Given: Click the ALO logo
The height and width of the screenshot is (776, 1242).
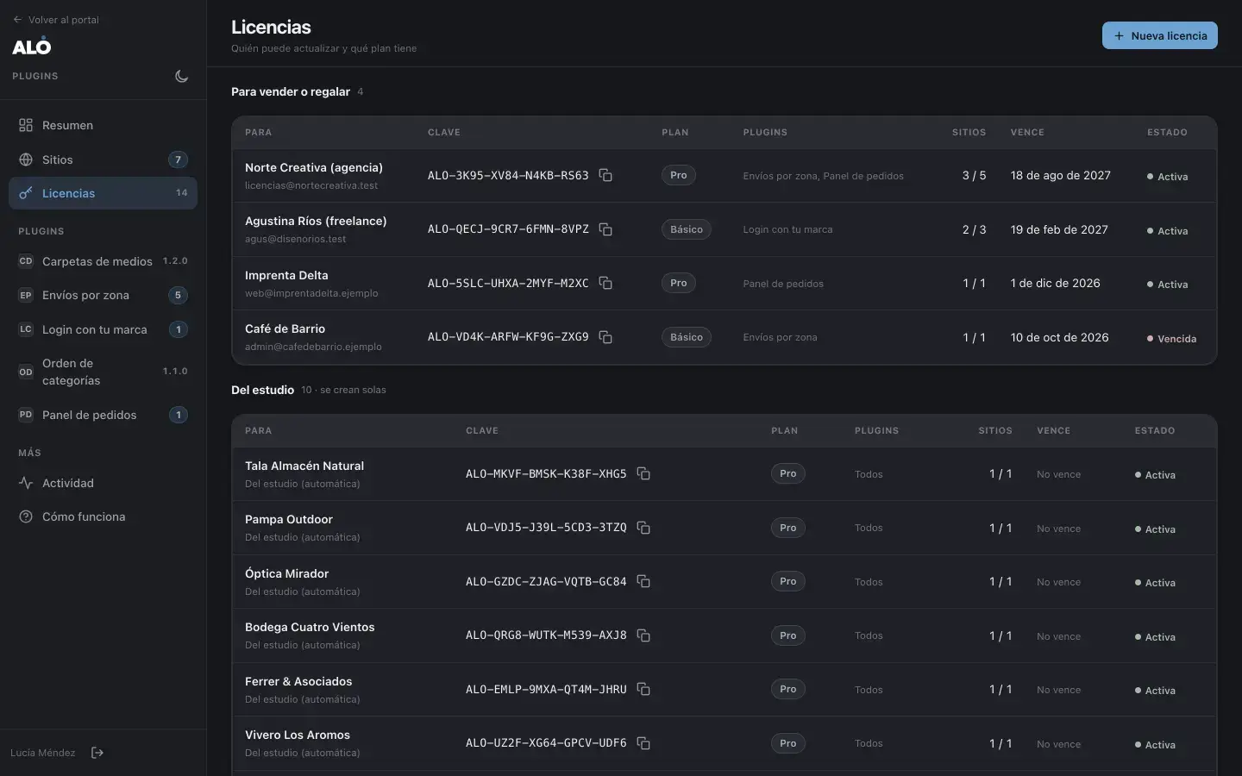Looking at the screenshot, I should click(32, 47).
